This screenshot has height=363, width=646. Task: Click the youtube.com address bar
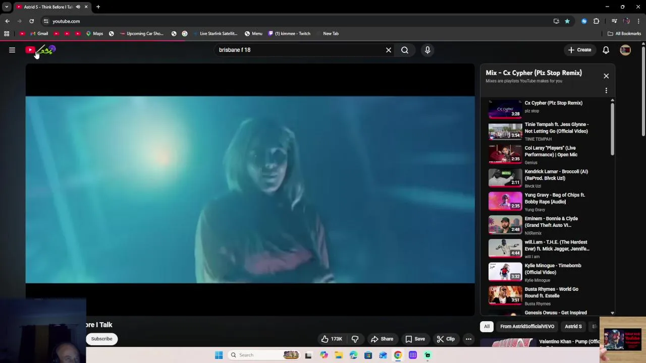[298, 21]
